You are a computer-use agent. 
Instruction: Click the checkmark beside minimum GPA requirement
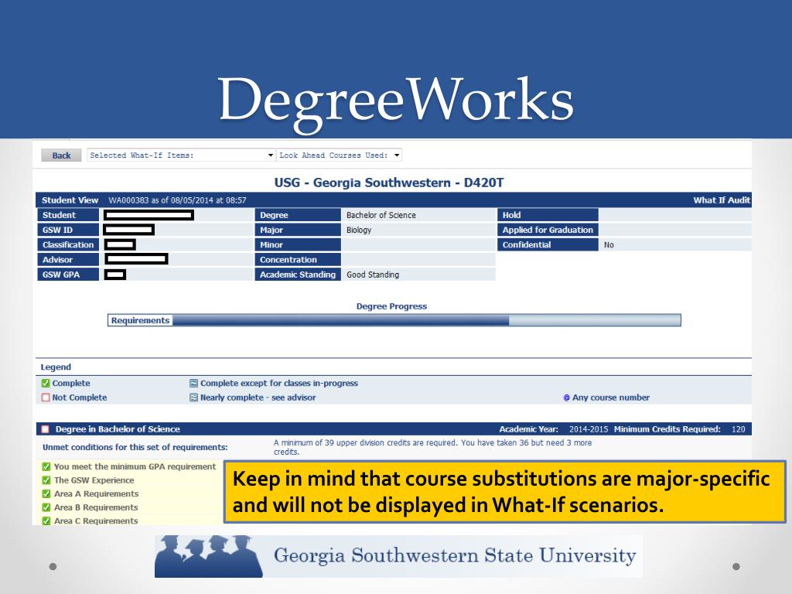(46, 466)
